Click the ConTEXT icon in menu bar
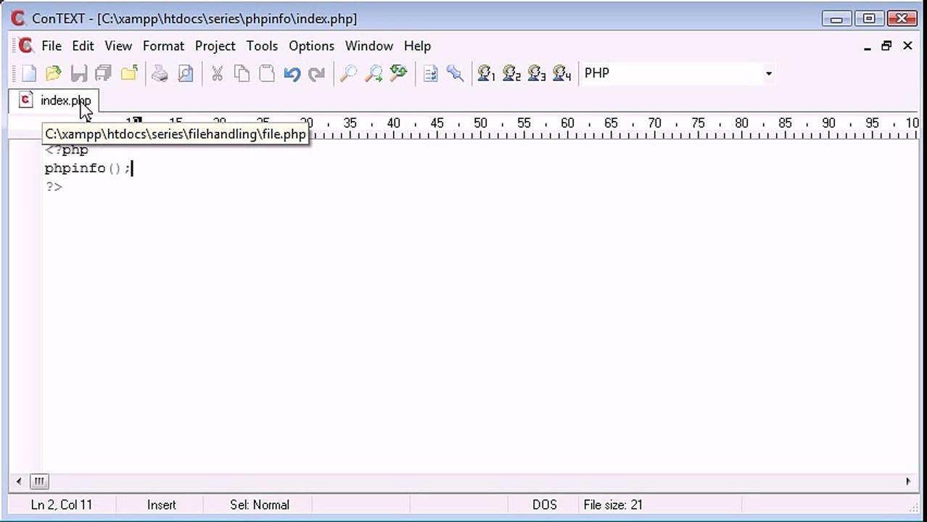The width and height of the screenshot is (927, 522). [26, 46]
